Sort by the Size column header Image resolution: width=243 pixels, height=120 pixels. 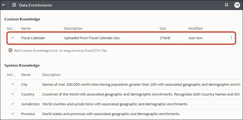pos(163,28)
